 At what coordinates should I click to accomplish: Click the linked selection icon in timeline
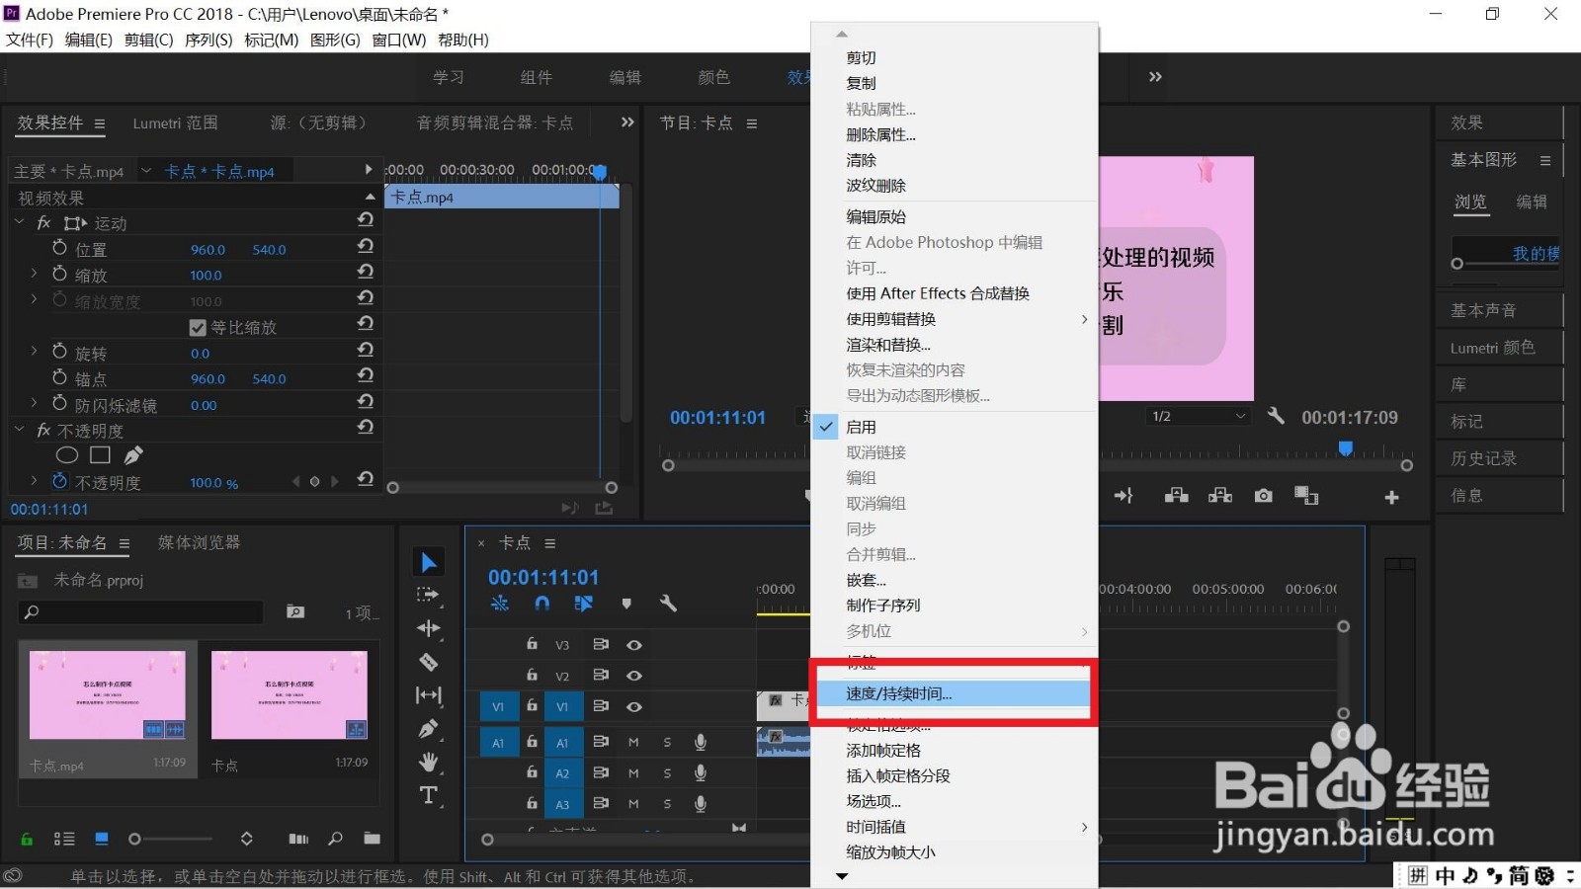point(584,603)
